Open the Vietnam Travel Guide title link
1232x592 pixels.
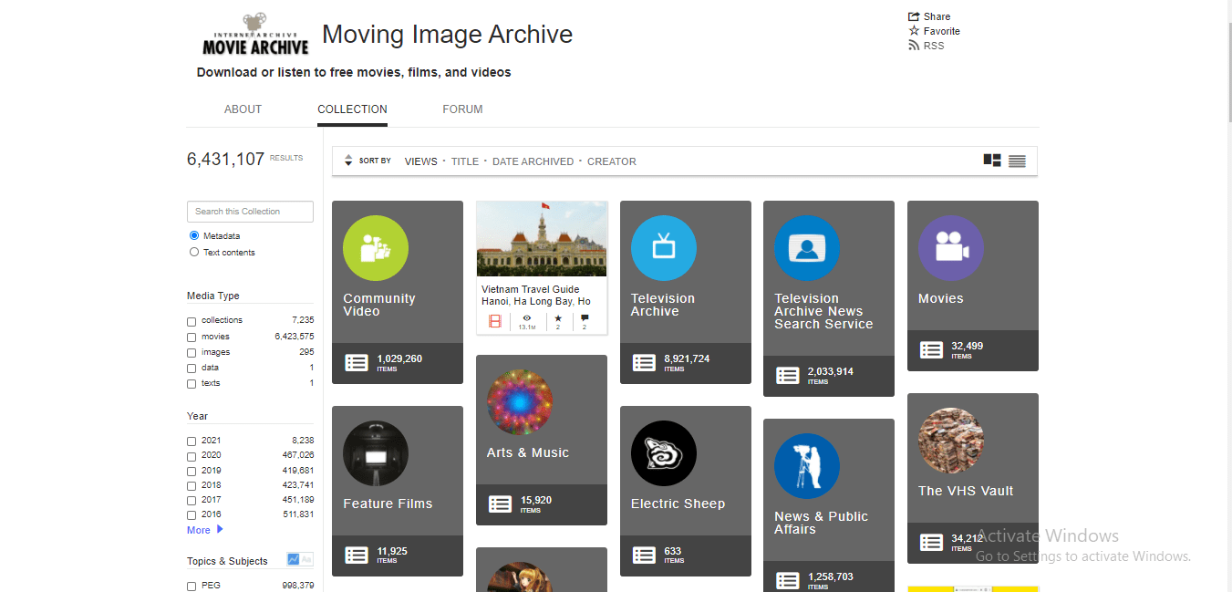[536, 296]
